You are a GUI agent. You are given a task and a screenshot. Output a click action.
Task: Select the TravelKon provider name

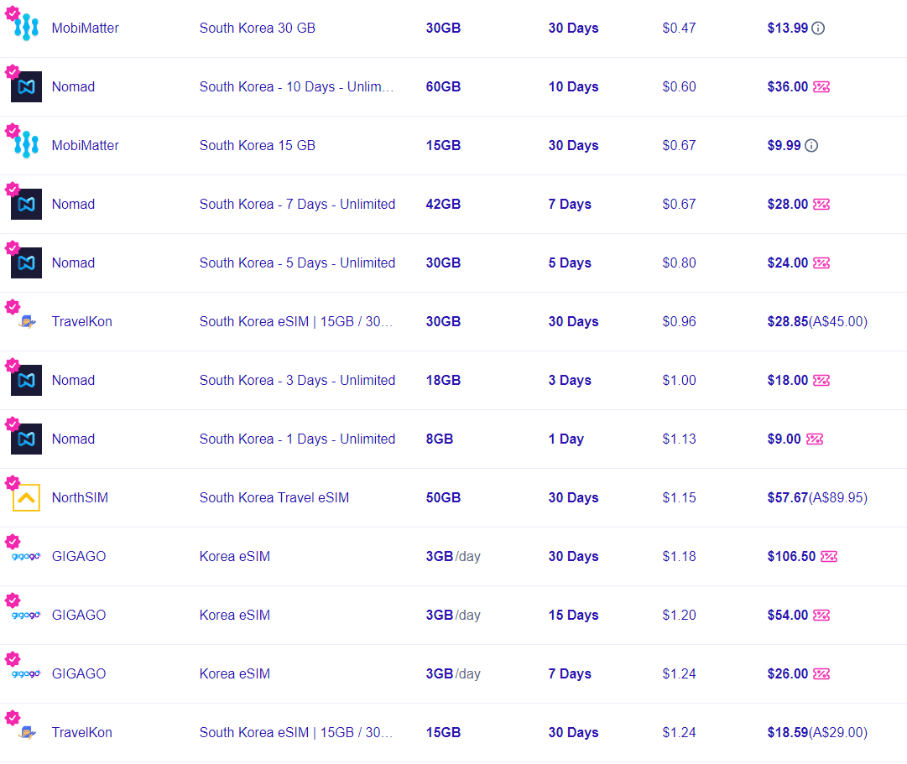click(x=81, y=321)
